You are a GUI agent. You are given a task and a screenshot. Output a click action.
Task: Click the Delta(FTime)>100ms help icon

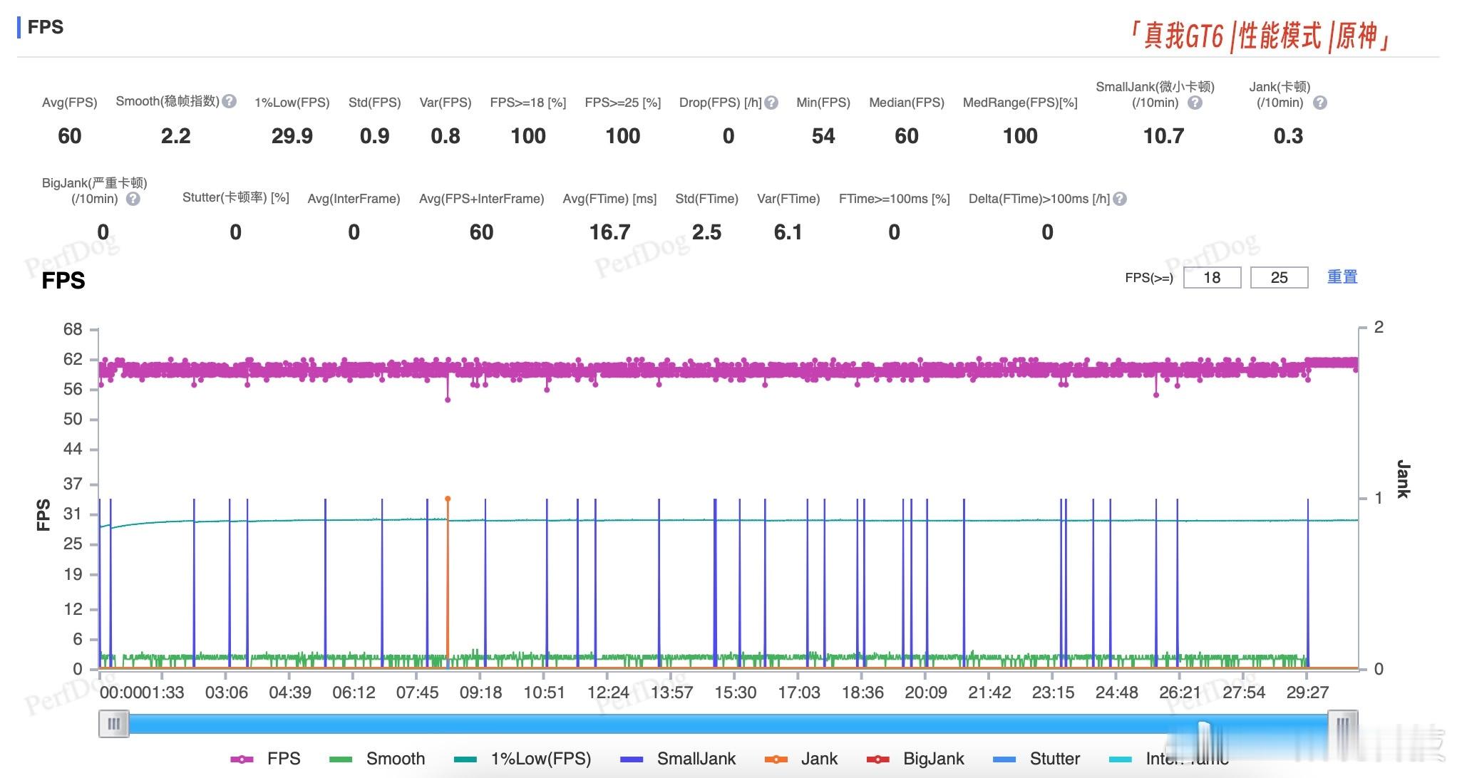coord(1120,199)
